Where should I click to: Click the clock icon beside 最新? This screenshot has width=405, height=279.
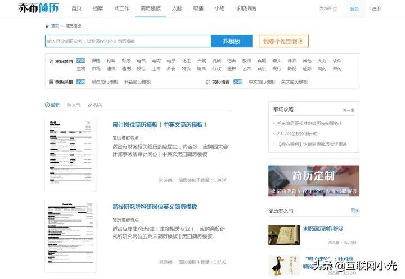click(x=47, y=104)
